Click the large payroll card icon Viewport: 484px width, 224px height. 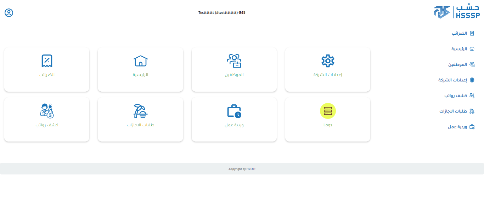[47, 111]
